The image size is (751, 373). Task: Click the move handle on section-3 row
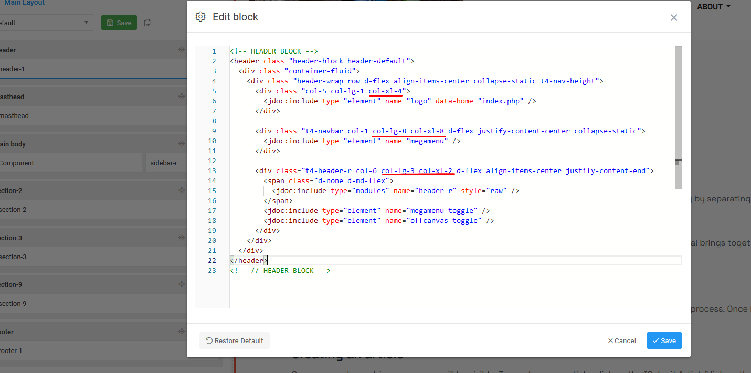click(x=181, y=238)
